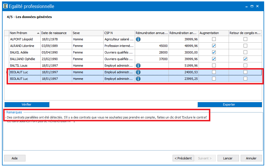
Task: Go back with the Précédent button
Action: 183,158
